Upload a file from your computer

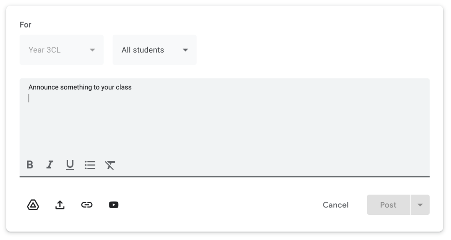click(x=60, y=205)
